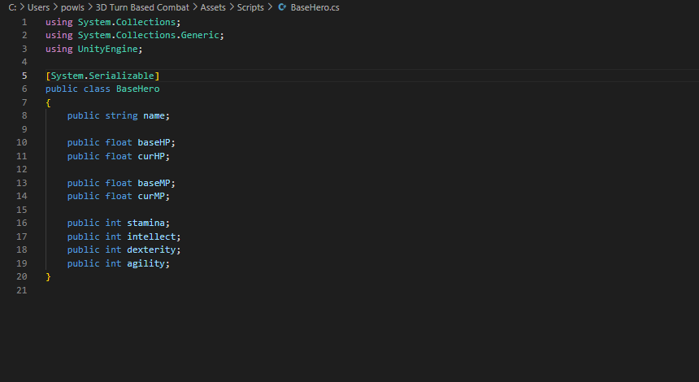Expand the Scripts folder breadcrumb
Screen dimensions: 699x382
coord(250,7)
